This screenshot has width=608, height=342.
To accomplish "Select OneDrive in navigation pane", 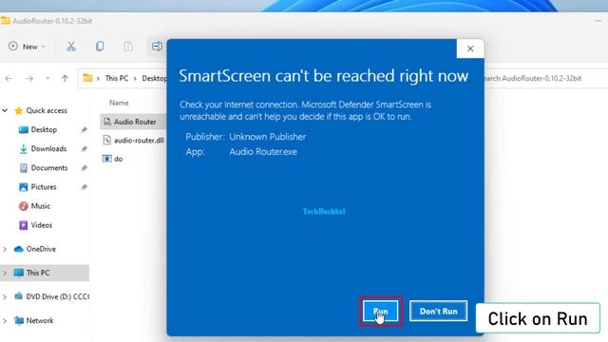I will point(41,249).
